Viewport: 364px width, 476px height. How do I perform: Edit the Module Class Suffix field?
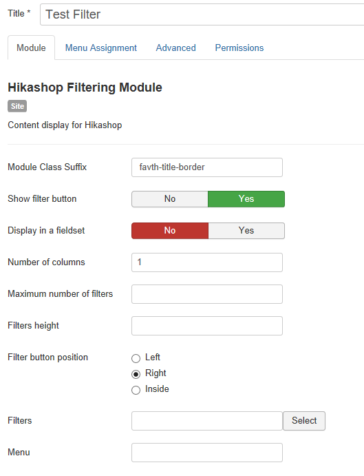click(x=207, y=167)
